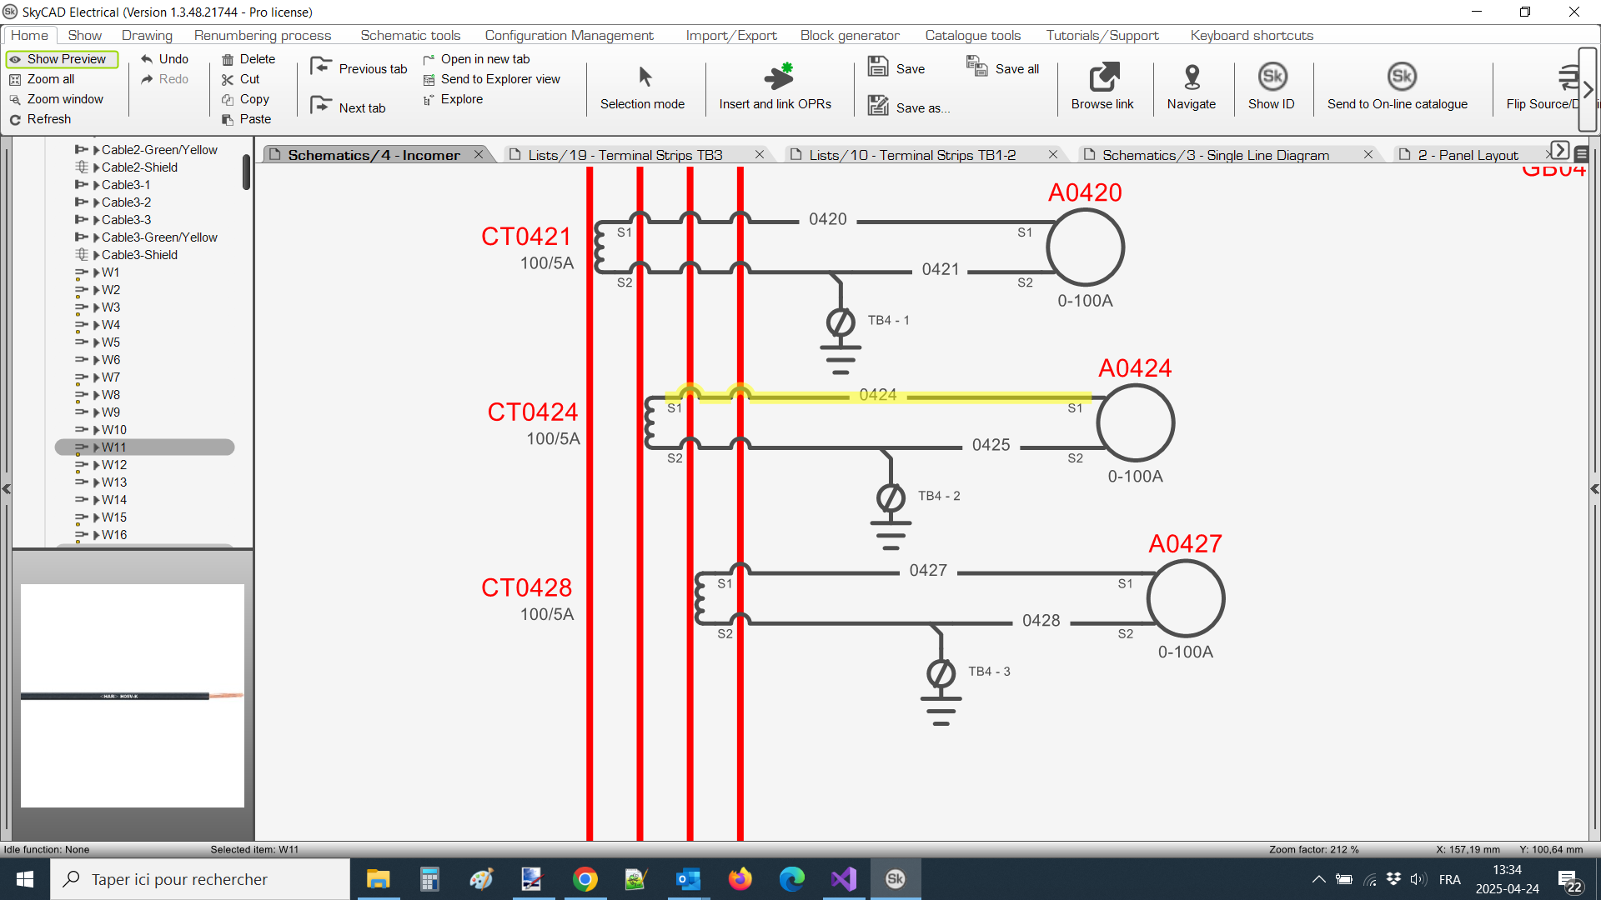
Task: Expand the Cable2-Green/Yellow tree node
Action: [x=97, y=150]
